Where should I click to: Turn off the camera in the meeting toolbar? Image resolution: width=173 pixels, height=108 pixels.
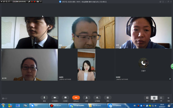[x=55, y=97]
